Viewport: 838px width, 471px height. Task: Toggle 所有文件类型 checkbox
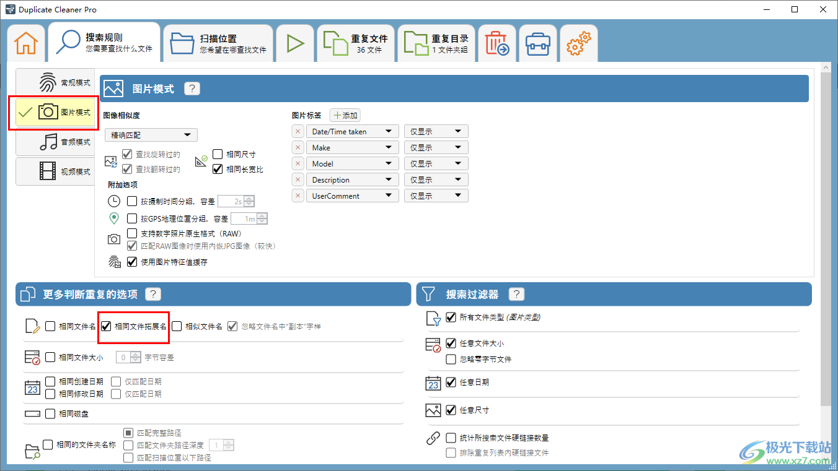point(451,318)
